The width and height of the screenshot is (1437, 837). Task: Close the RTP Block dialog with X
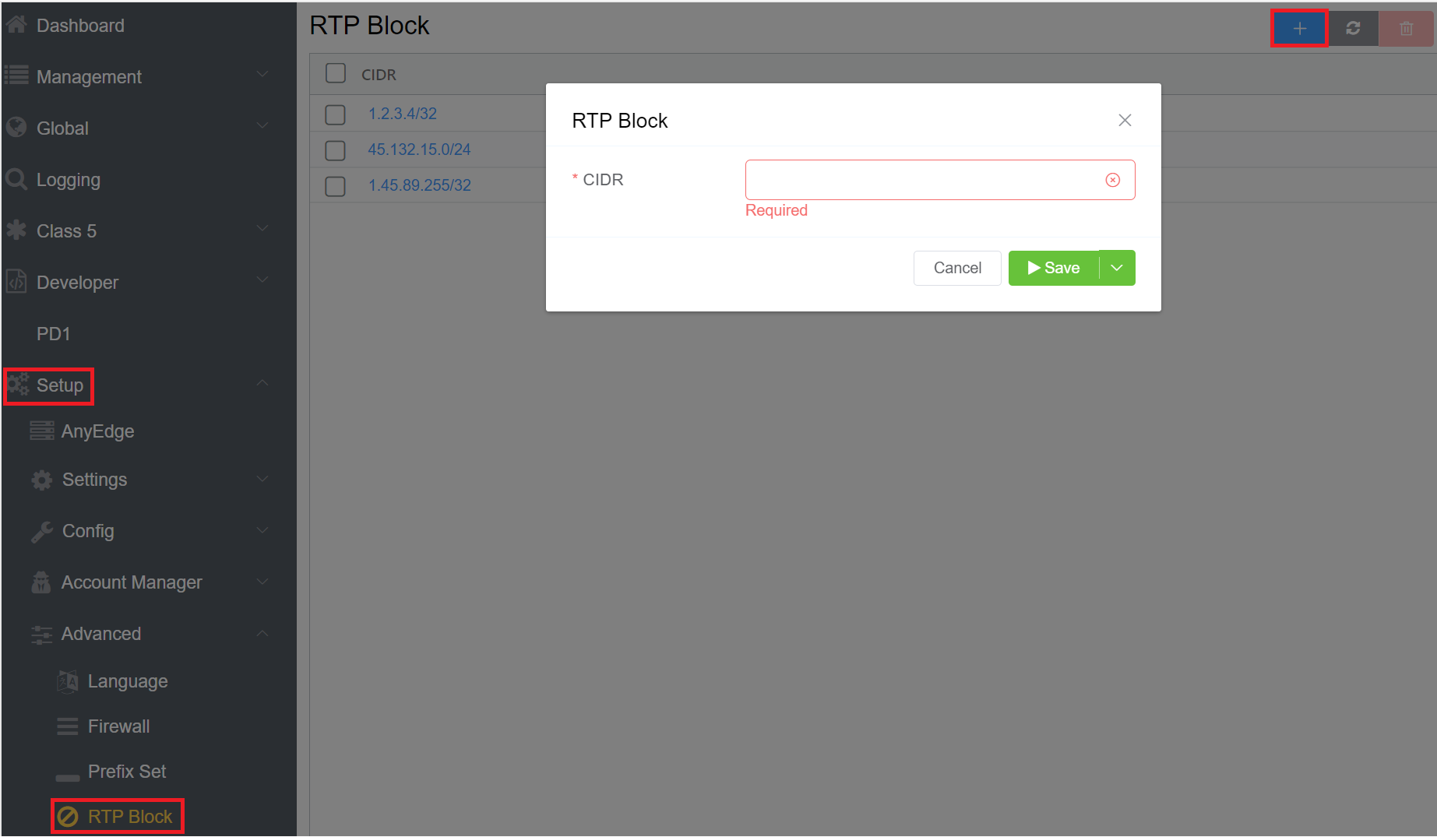point(1125,120)
